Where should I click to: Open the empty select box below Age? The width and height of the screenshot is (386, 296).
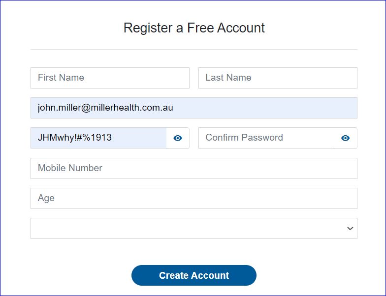[187, 229]
